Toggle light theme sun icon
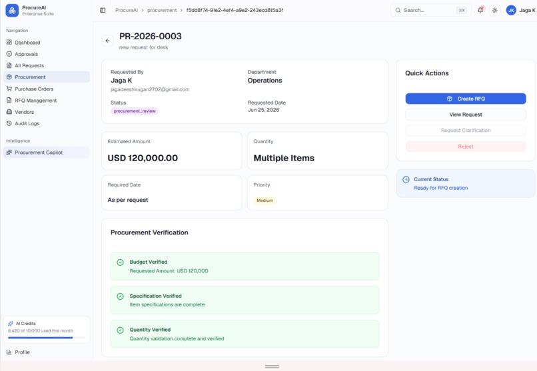537x371 pixels. 495,10
